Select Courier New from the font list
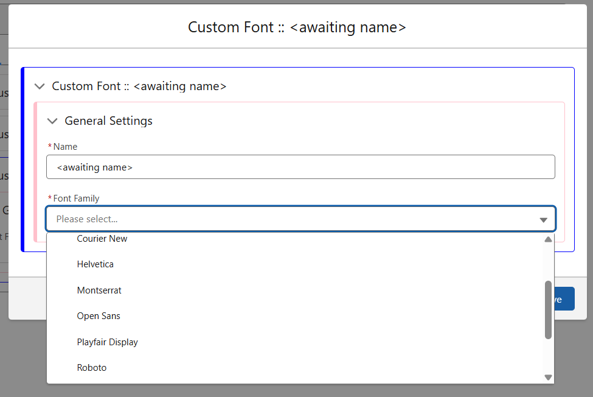 point(102,239)
